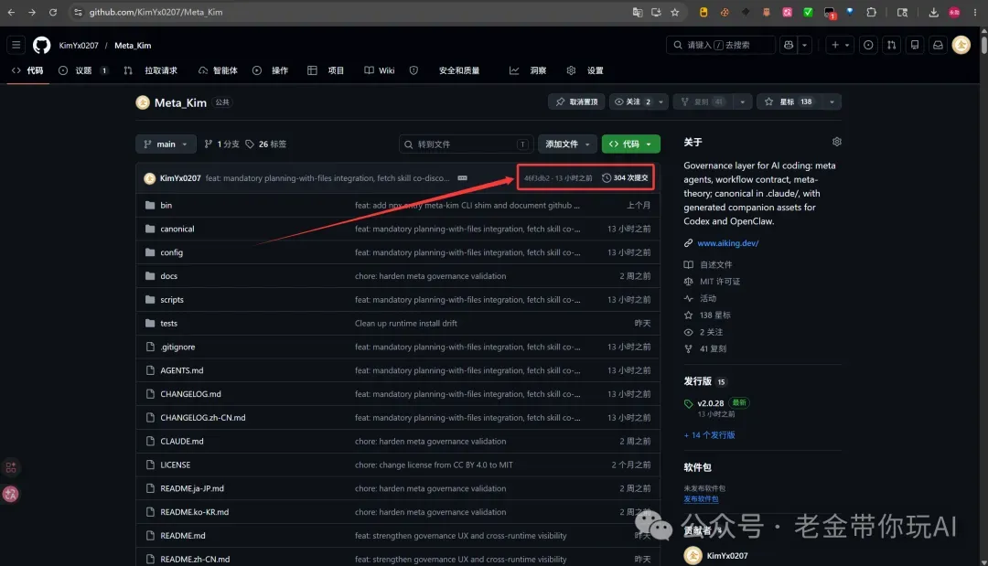Open the GitHub home logo
Viewport: 988px width, 566px height.
41,46
